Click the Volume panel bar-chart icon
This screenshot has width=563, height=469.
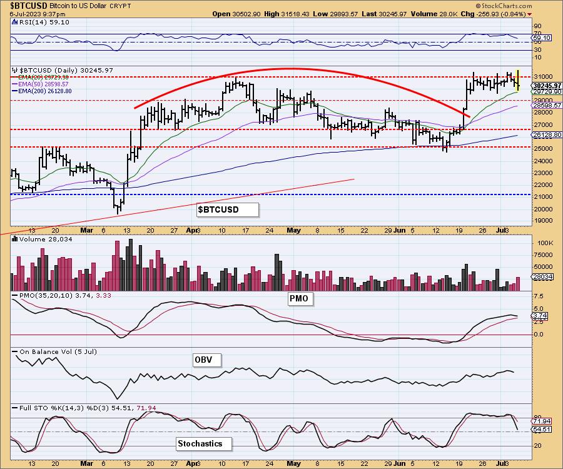[x=15, y=239]
